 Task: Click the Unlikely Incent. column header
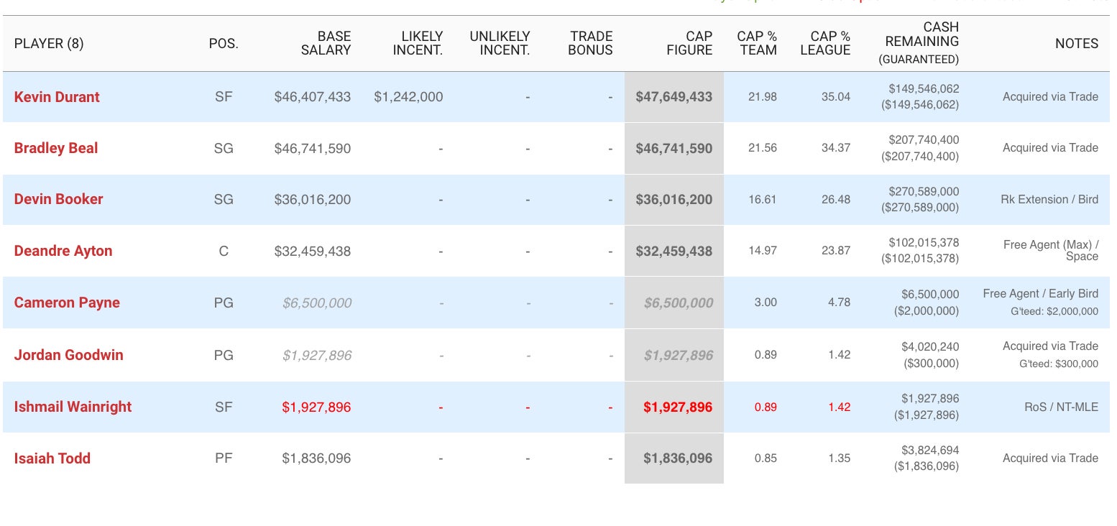500,43
